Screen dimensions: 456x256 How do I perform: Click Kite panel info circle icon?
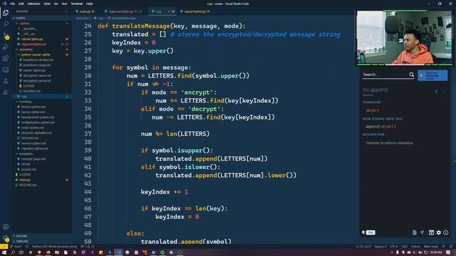[x=446, y=233]
